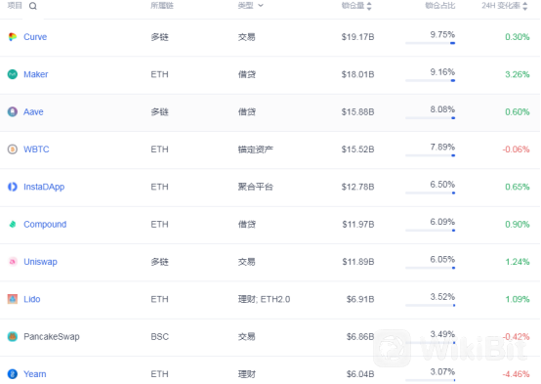Click the blue Yearn logo icon

pyautogui.click(x=13, y=374)
